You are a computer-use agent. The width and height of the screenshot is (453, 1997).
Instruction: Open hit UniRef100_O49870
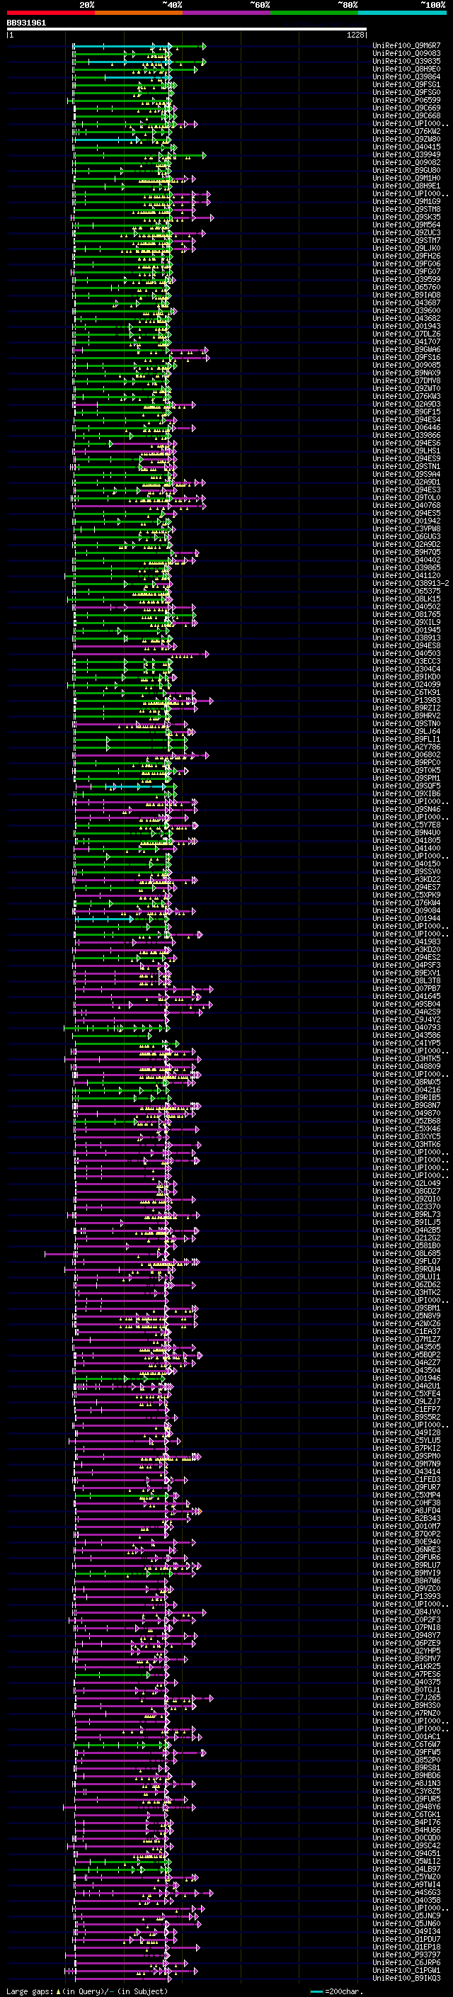click(406, 1114)
